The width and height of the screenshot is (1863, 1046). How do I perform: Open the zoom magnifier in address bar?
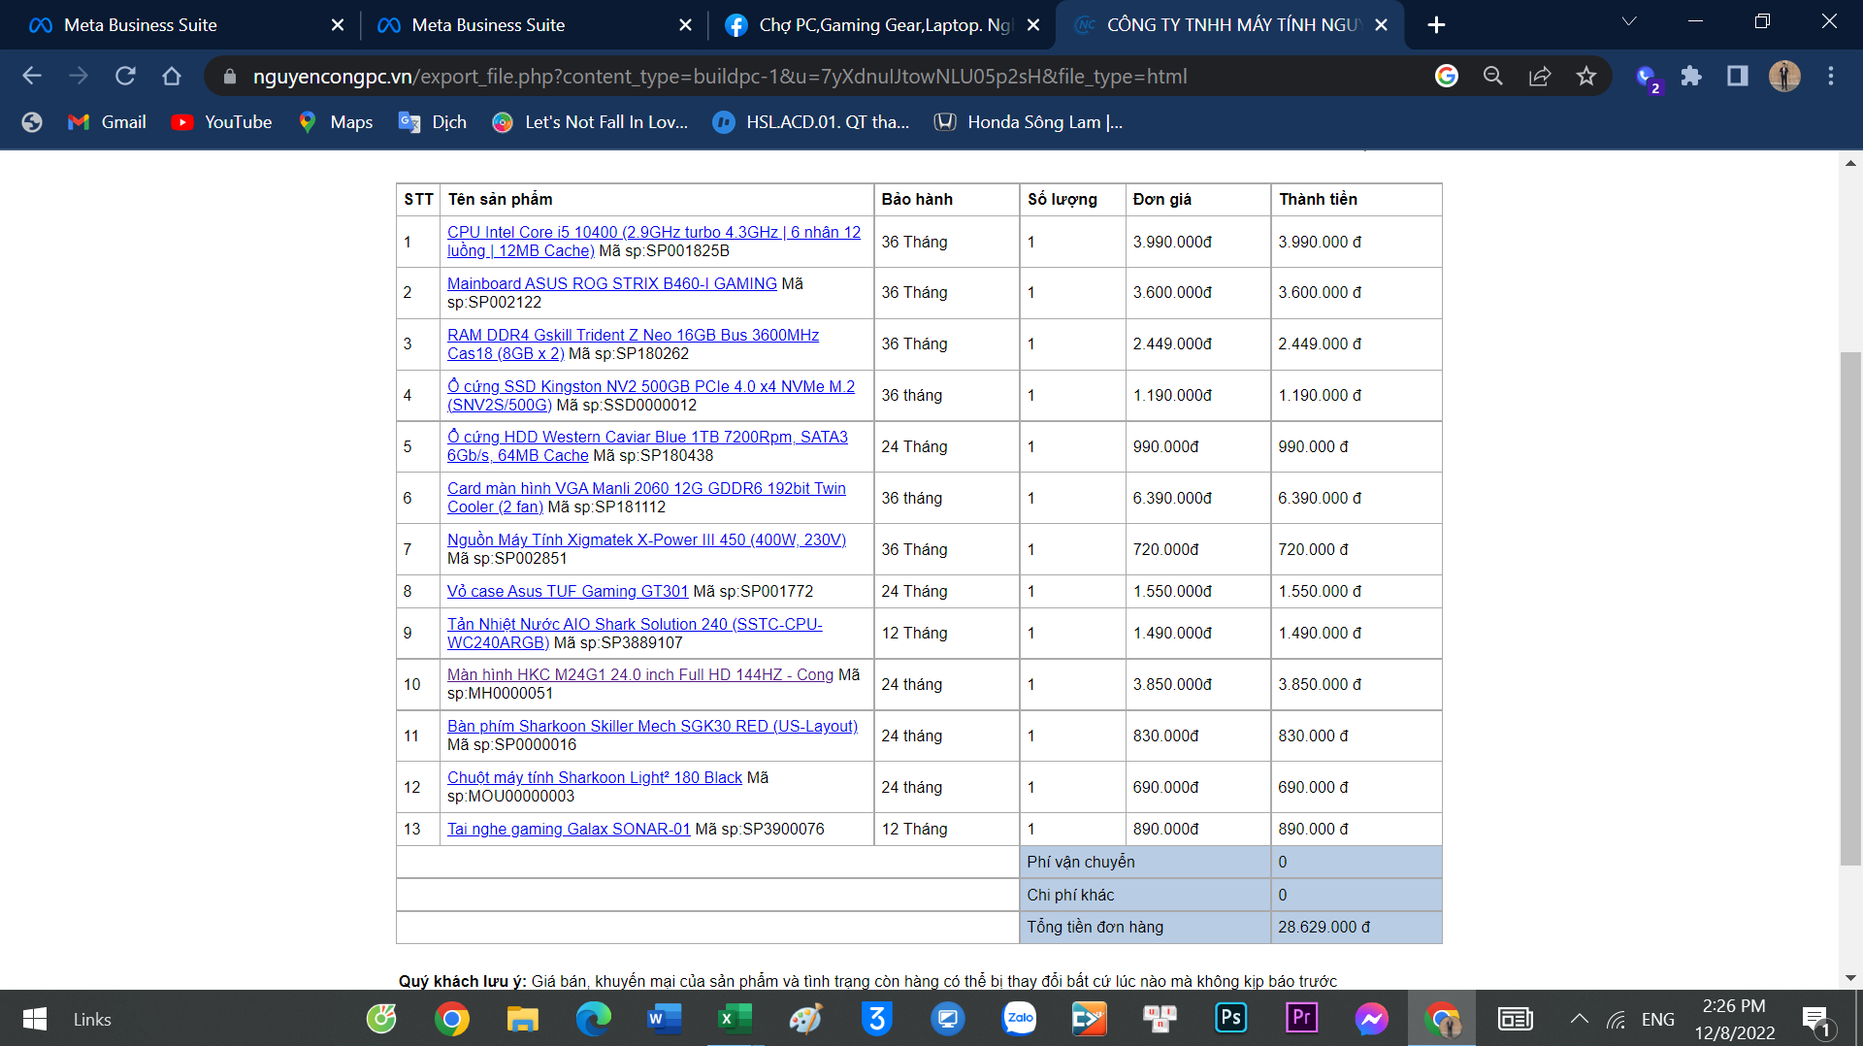1493,76
